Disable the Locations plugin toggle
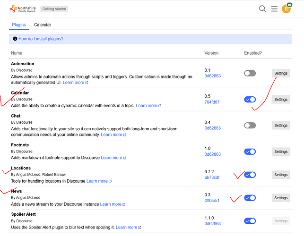 250,175
